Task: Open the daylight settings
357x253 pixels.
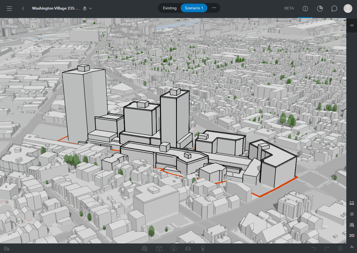Action: (352, 214)
